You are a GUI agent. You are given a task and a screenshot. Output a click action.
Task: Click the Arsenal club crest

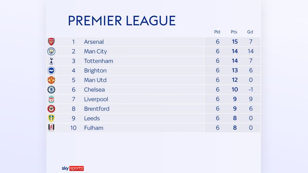51,42
